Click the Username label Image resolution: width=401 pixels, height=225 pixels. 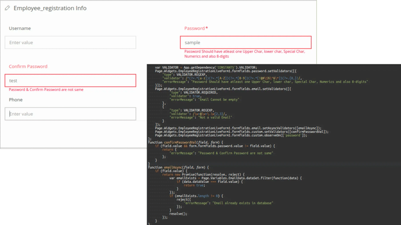[x=20, y=28]
